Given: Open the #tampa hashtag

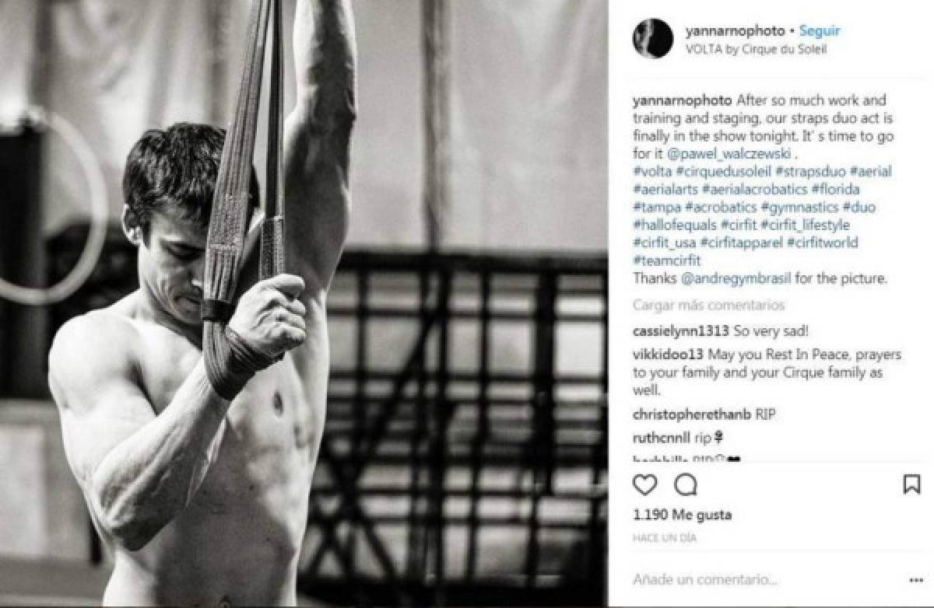Looking at the screenshot, I should [x=657, y=208].
